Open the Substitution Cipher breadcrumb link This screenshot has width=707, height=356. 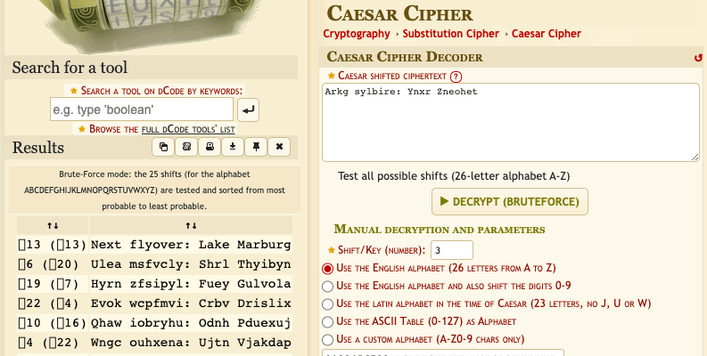tap(451, 34)
